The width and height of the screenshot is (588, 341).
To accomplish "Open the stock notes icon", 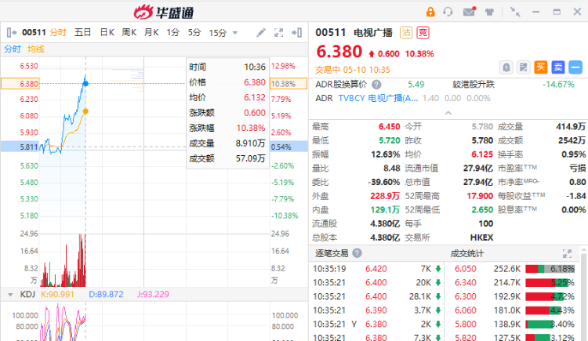I will [523, 67].
